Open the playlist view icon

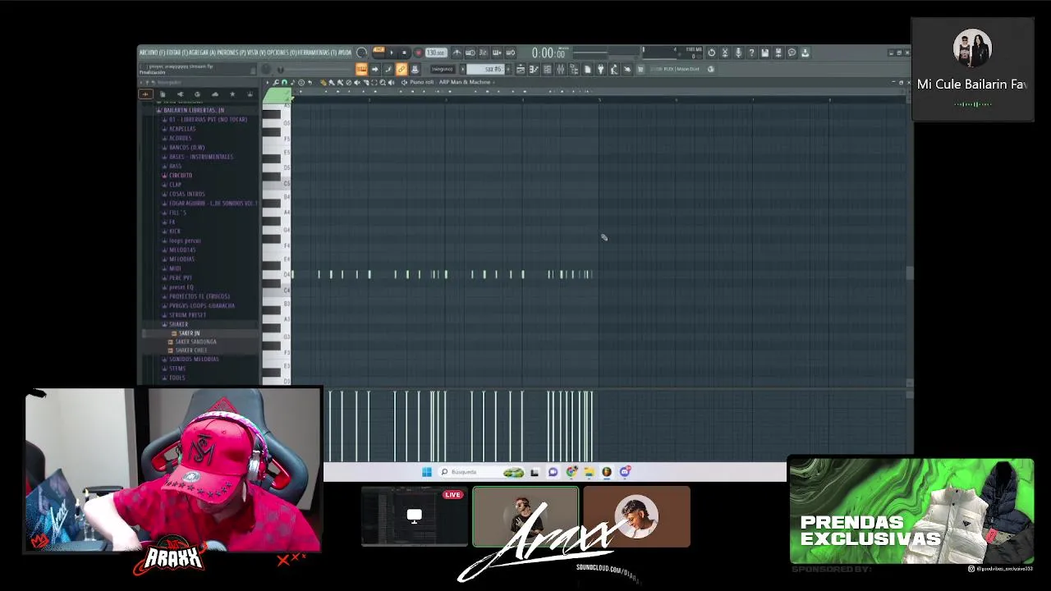coord(521,69)
